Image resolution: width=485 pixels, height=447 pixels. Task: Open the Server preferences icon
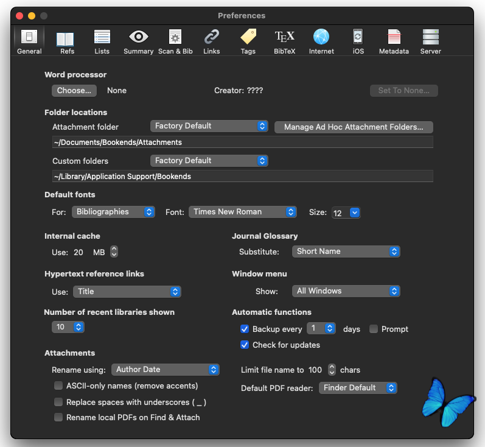pos(431,41)
